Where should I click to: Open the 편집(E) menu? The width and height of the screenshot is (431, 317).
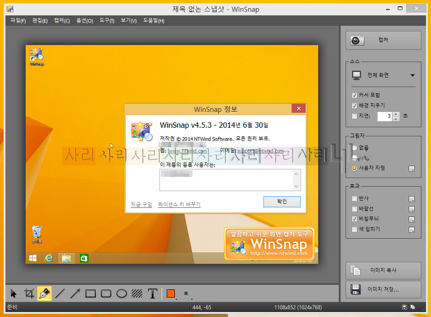(x=40, y=21)
